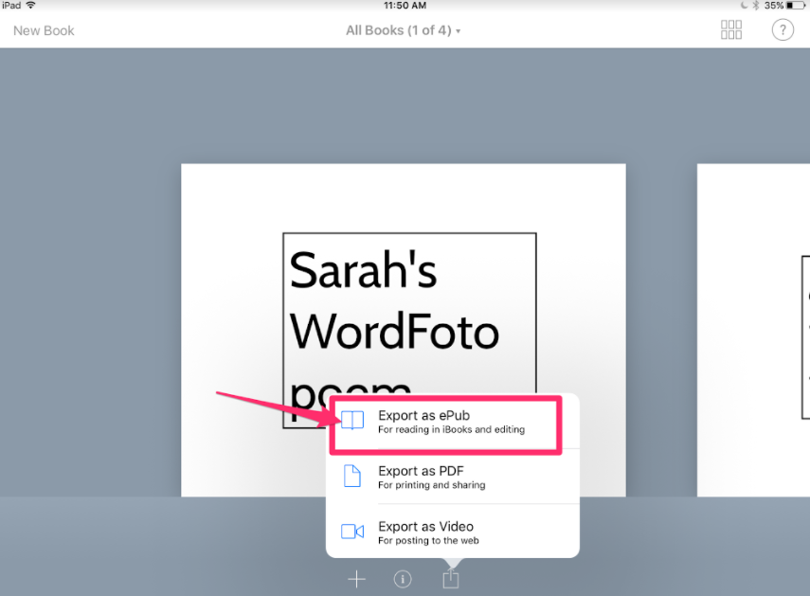
Task: Select the next book cover on the right
Action: (753, 330)
